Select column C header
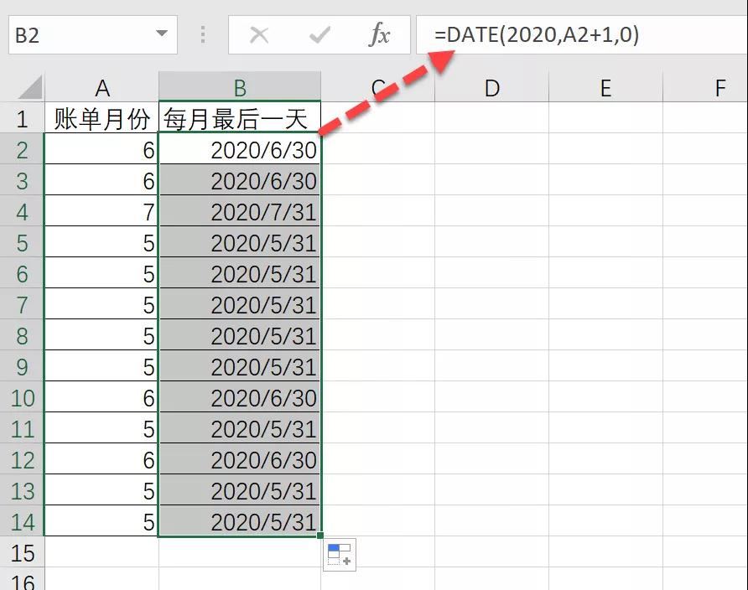The image size is (748, 590). pos(376,87)
